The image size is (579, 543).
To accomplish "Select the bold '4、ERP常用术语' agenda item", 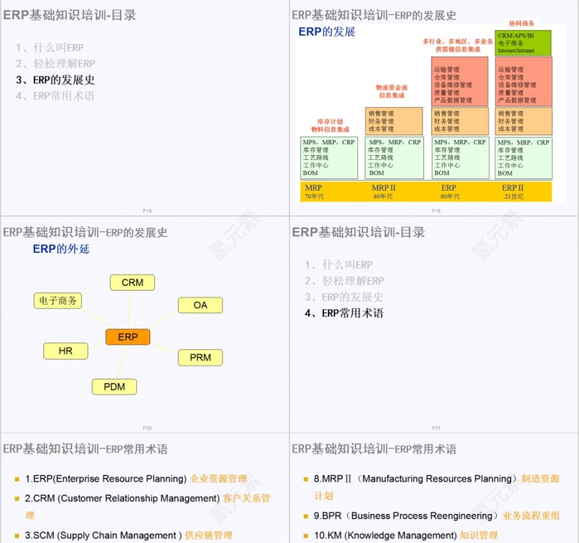I will pyautogui.click(x=345, y=313).
